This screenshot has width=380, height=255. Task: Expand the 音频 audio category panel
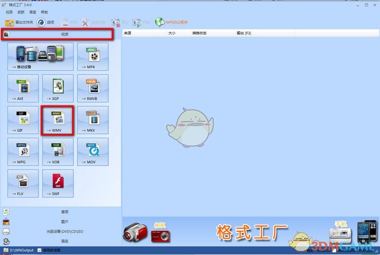click(x=64, y=212)
